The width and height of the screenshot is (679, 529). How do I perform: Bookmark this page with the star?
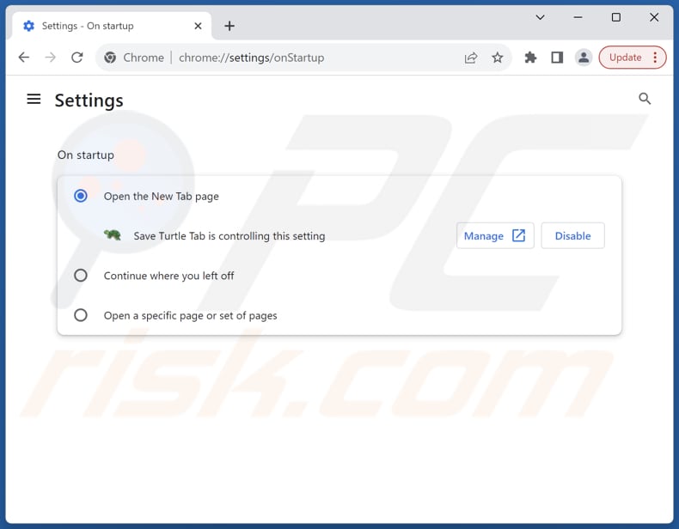tap(498, 58)
